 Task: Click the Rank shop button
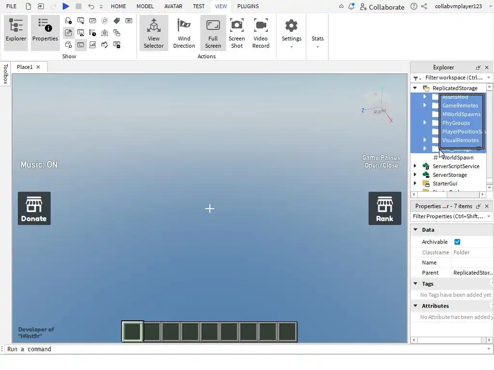384,208
